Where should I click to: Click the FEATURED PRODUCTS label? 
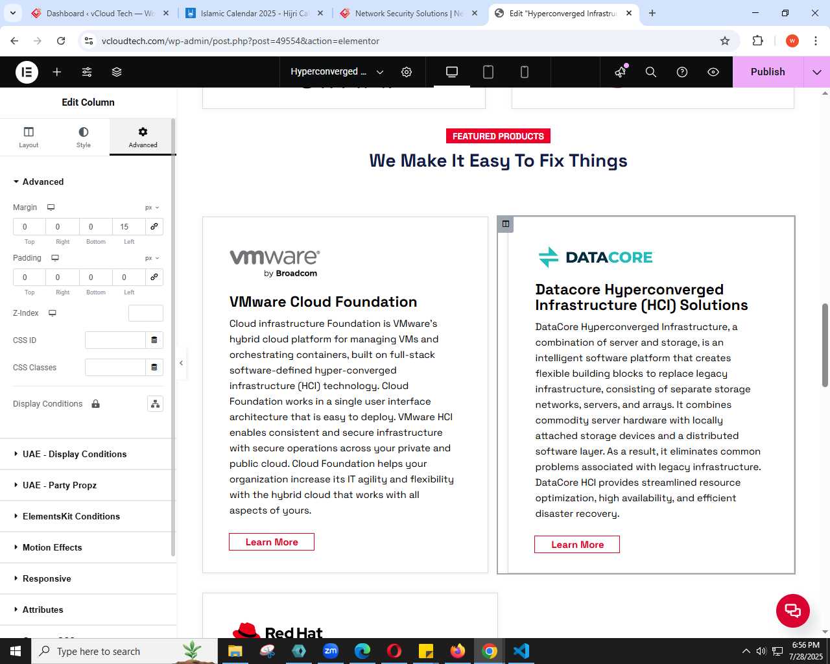[498, 136]
